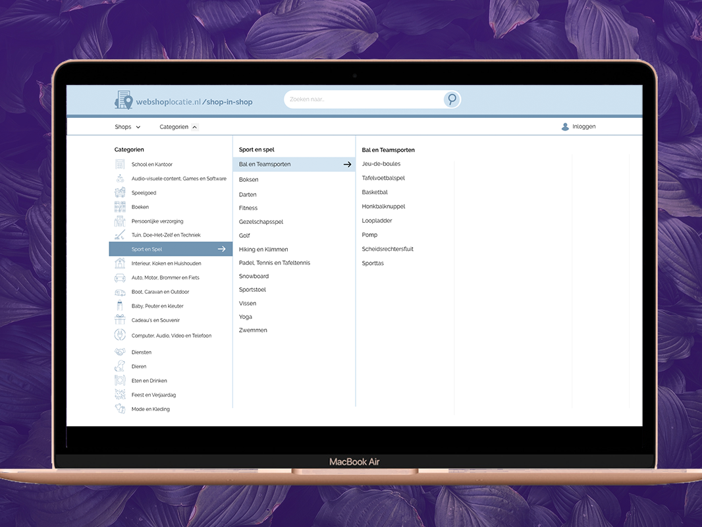
Task: Open the Sportstoel subcategory
Action: 252,290
